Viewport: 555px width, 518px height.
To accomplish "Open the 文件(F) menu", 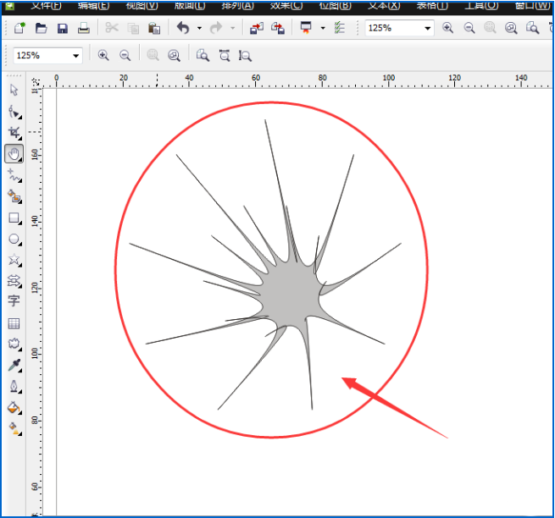I will pyautogui.click(x=46, y=5).
